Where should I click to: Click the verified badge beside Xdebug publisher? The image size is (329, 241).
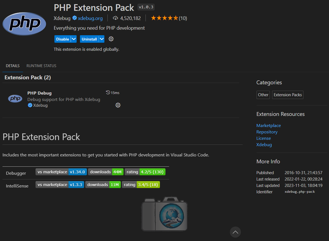(x=30, y=105)
